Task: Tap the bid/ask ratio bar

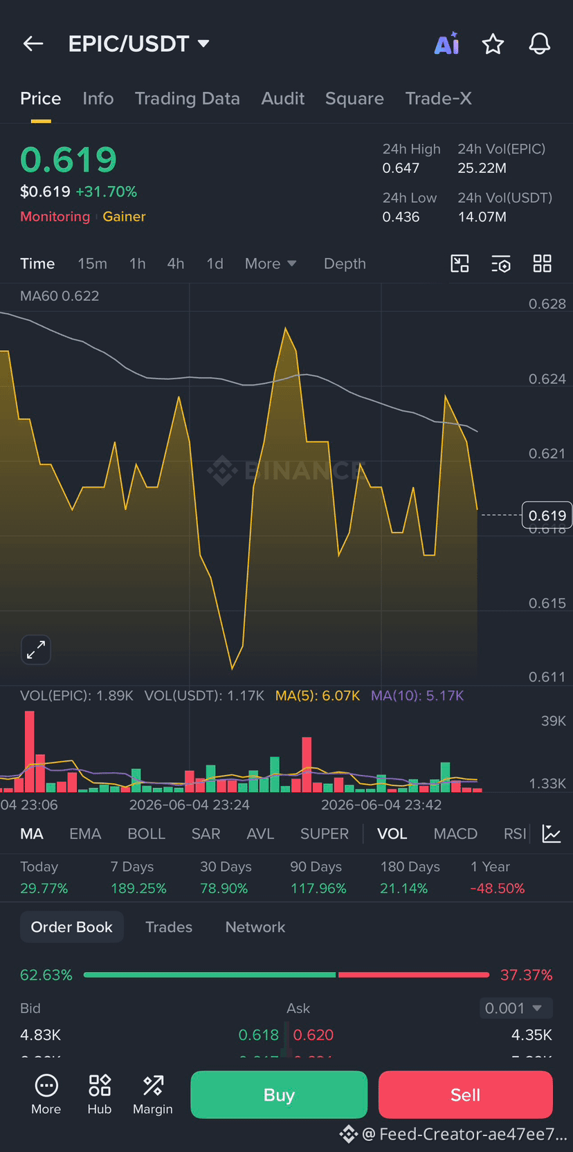Action: tap(286, 975)
